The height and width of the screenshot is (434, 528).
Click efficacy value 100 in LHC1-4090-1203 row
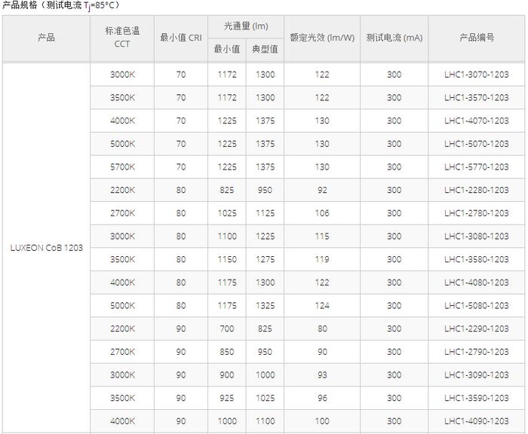point(322,421)
